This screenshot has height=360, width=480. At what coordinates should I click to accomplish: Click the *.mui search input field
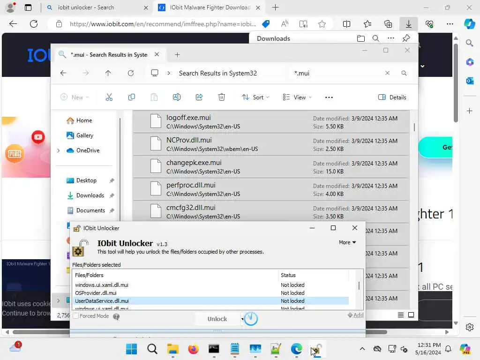pos(337,73)
